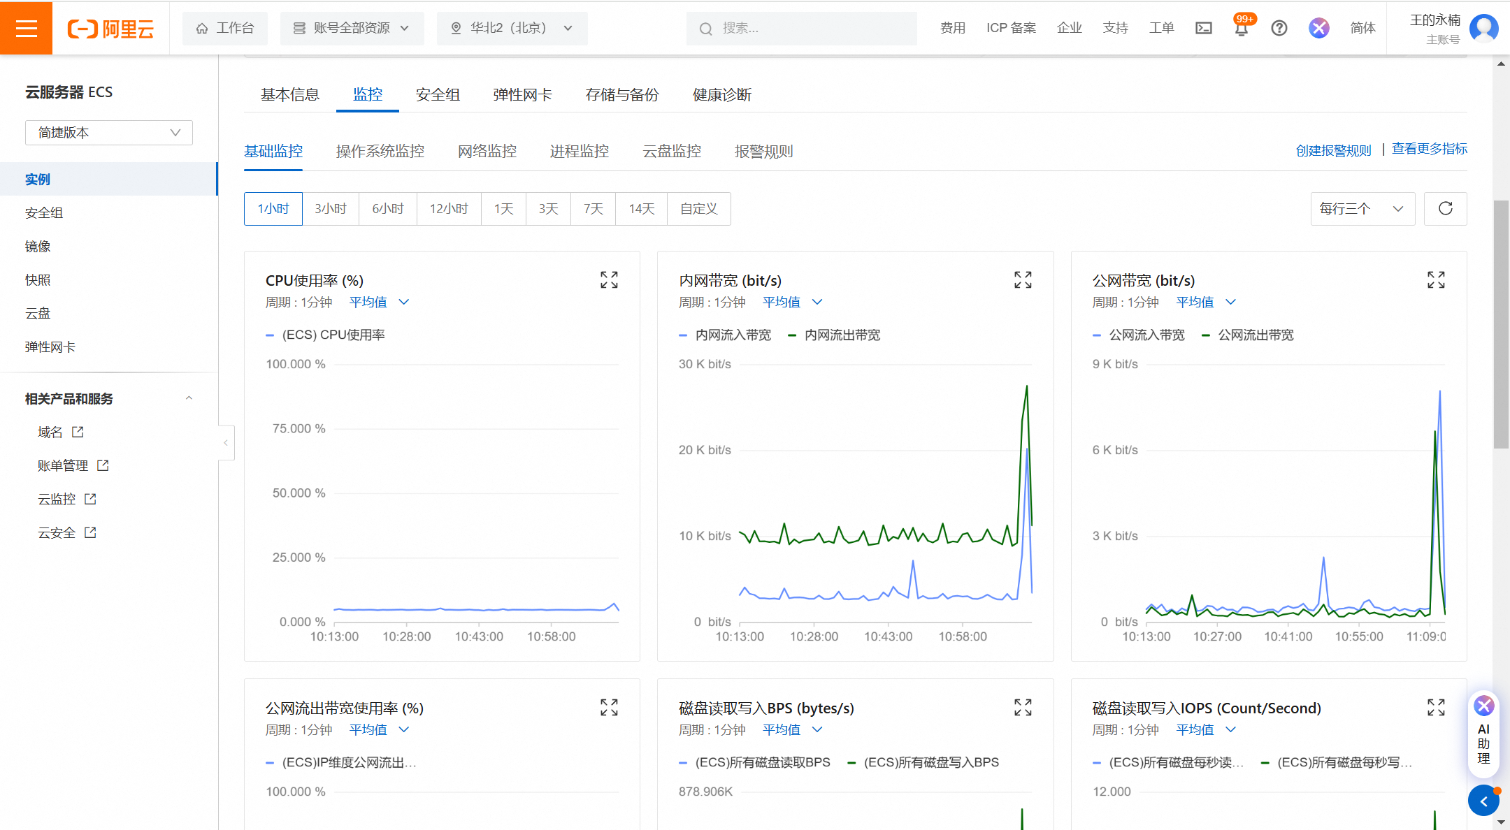Collapse 相关产品和服务 section

(x=188, y=398)
